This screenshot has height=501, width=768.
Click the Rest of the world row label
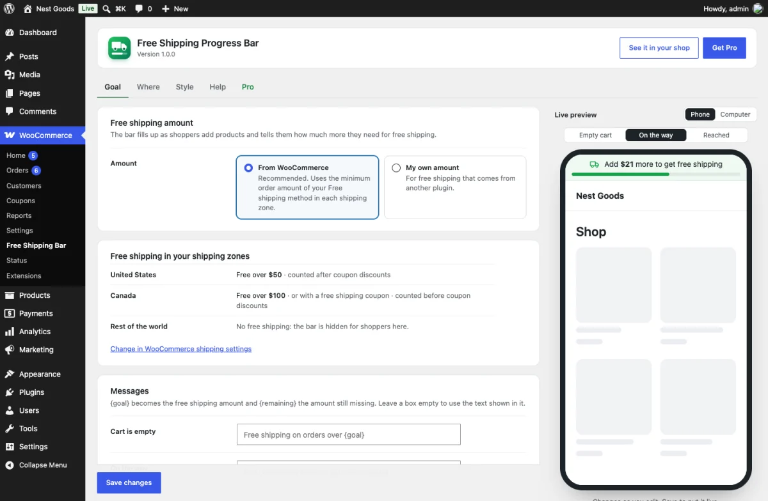coord(139,327)
